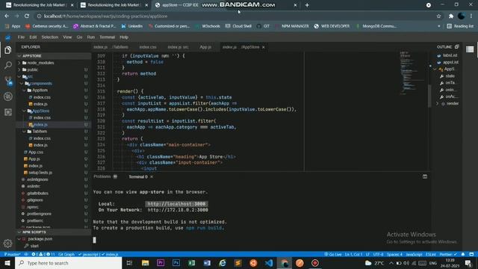This screenshot has width=478, height=269.
Task: Click the JavaScript language mode in status bar
Action: [x=414, y=254]
